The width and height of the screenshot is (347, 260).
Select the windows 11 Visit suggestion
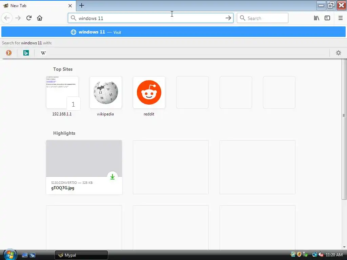[173, 32]
